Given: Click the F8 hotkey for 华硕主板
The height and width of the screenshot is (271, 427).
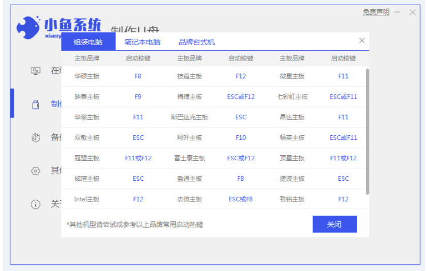Looking at the screenshot, I should [138, 76].
